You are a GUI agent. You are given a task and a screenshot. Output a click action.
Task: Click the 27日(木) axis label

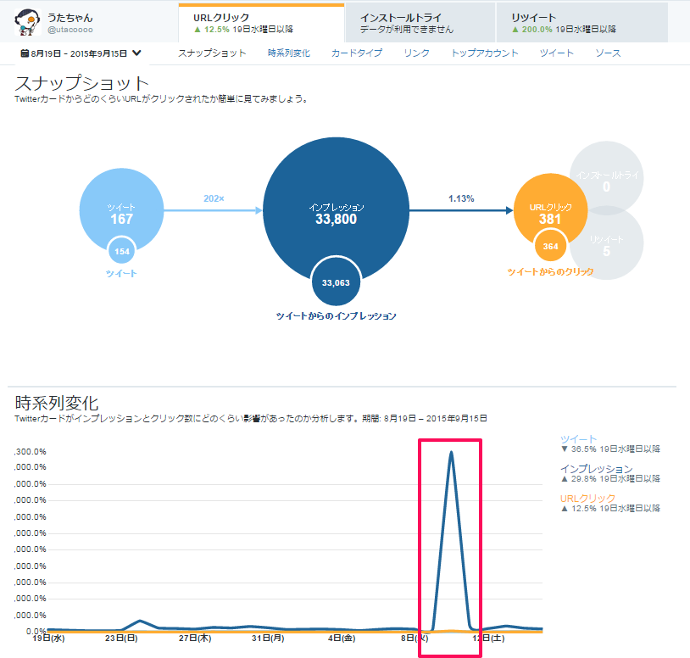[195, 638]
